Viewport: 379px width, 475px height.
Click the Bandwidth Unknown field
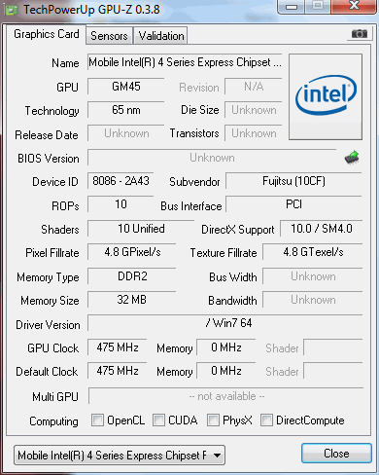(x=313, y=300)
